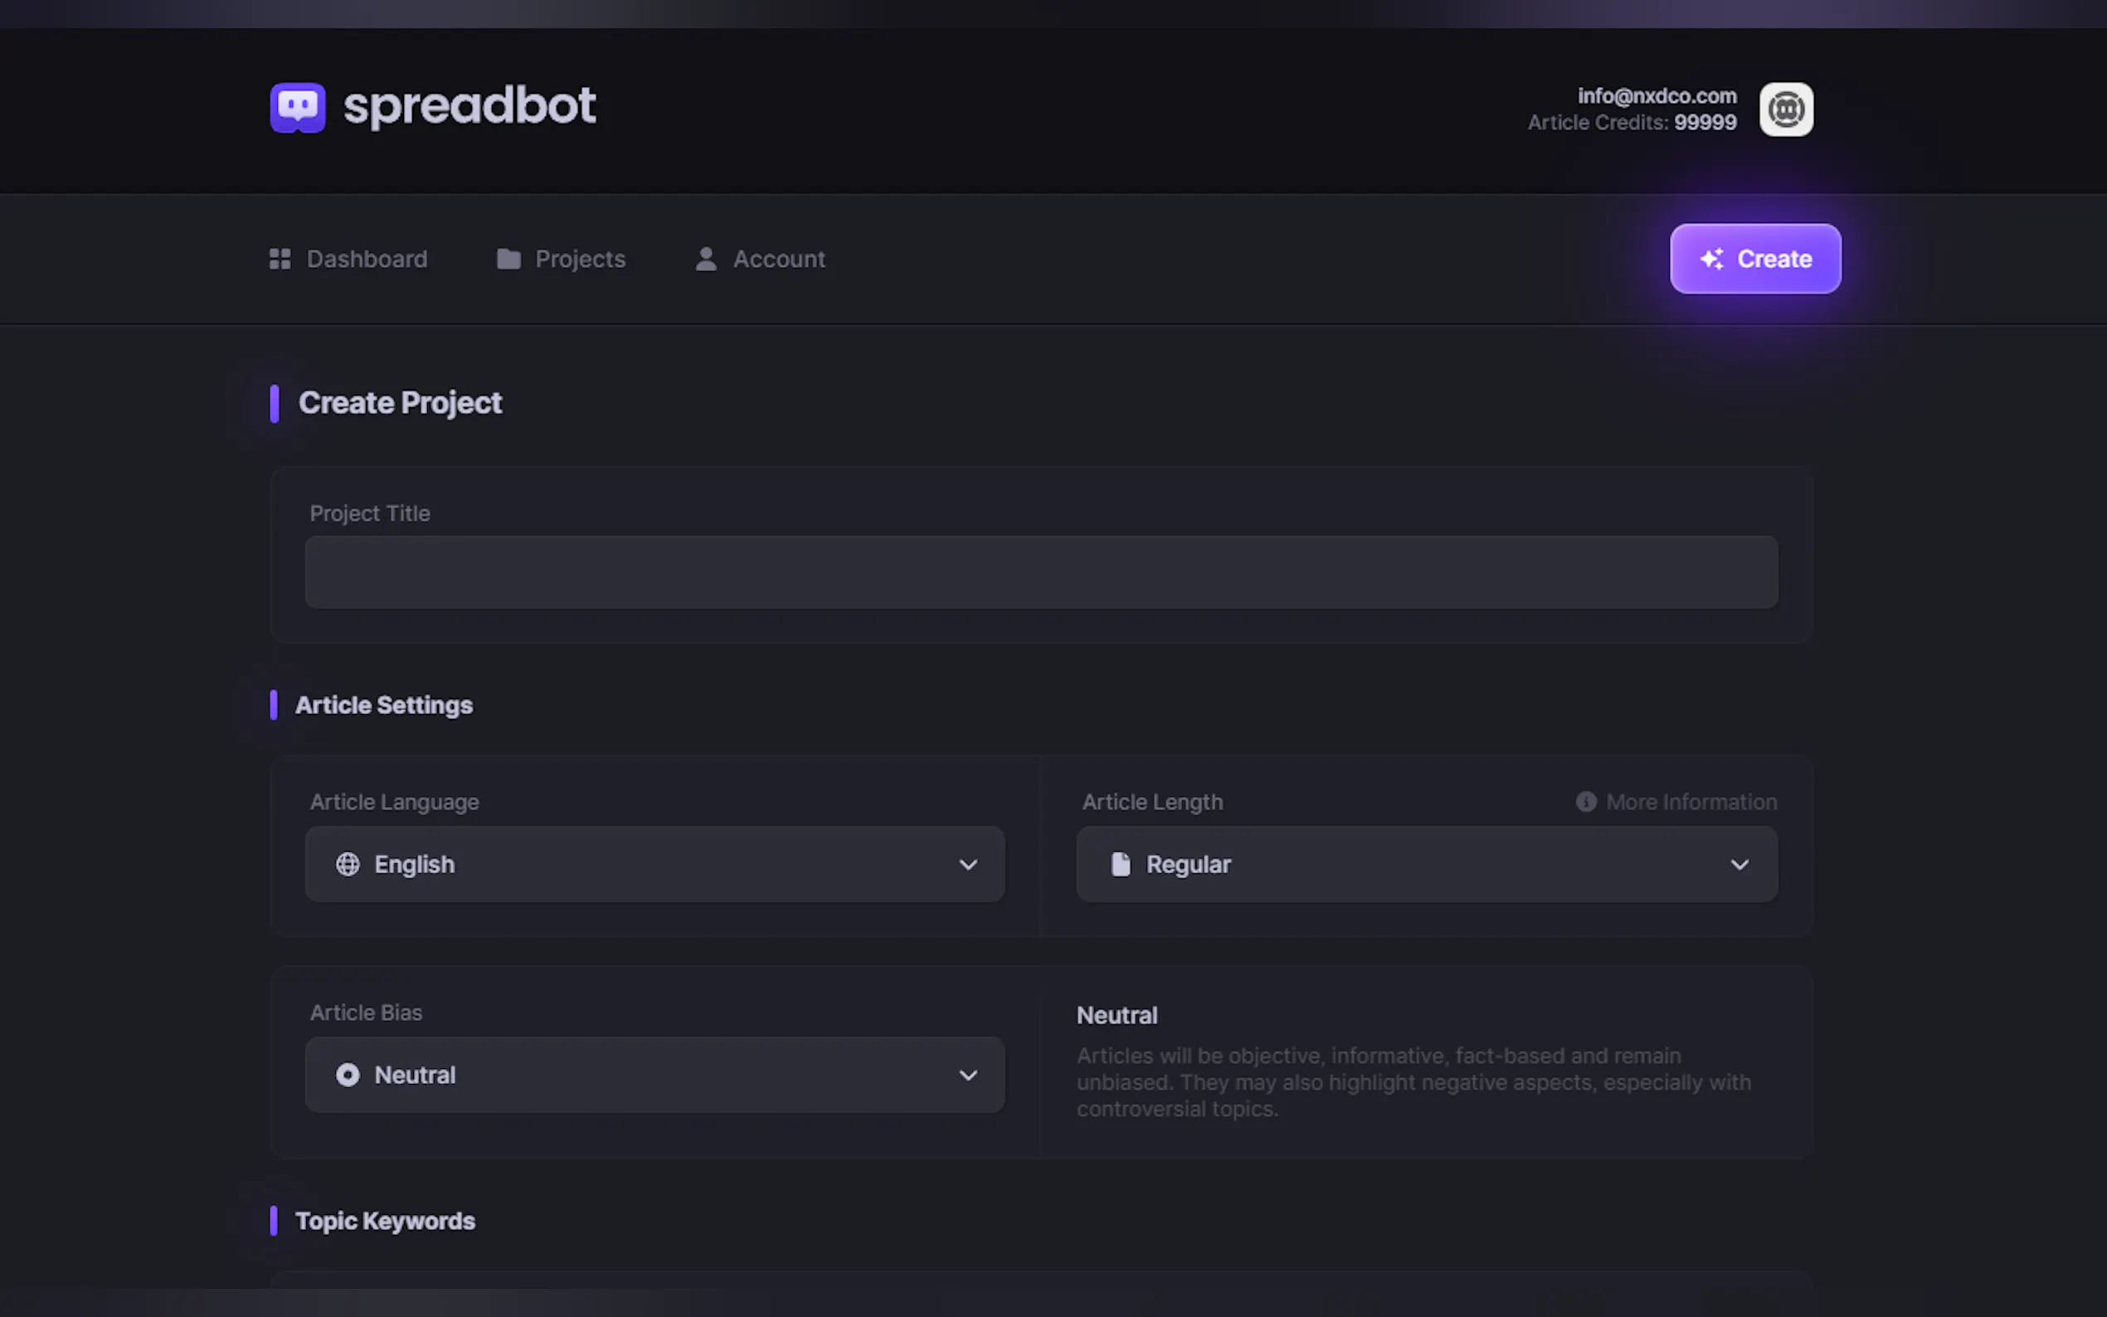The height and width of the screenshot is (1317, 2107).
Task: Open the Projects menu item
Action: 580,259
